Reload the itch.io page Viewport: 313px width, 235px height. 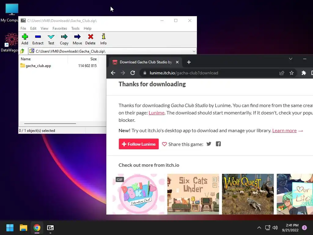pos(133,73)
